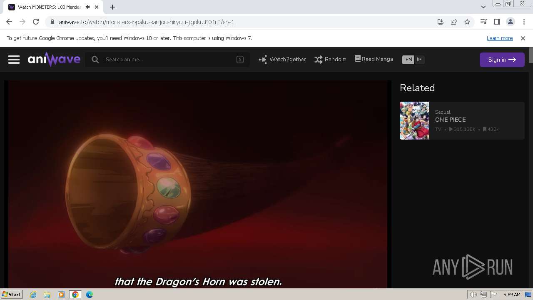Switch title language to JP
533x300 pixels.
(419, 60)
